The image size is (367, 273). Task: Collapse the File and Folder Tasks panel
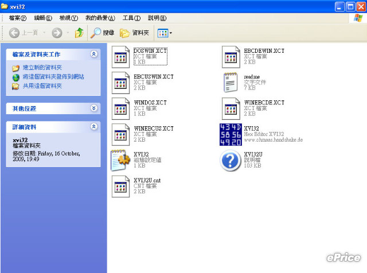coord(94,54)
